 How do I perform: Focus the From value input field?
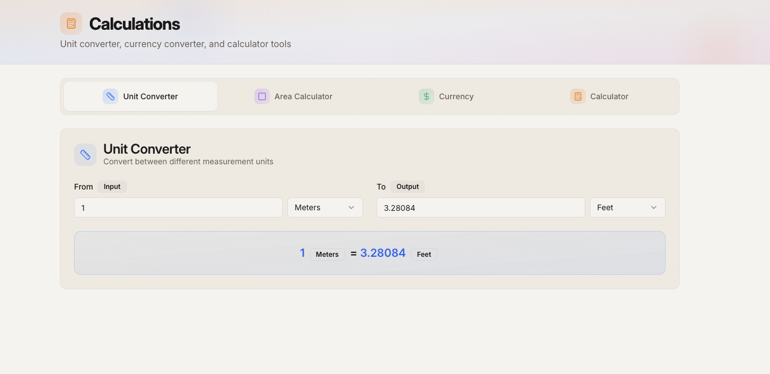click(178, 207)
